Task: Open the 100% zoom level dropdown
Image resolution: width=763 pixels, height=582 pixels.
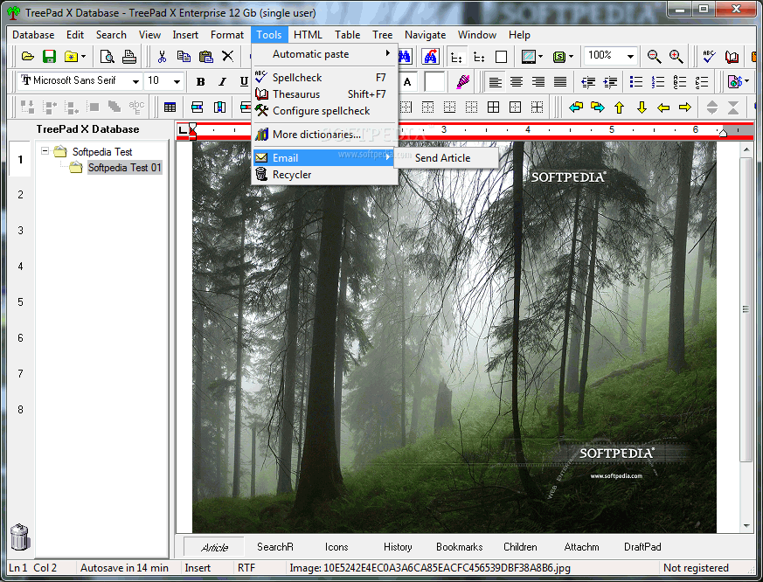Action: pos(631,57)
